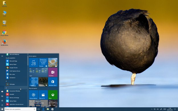This screenshot has width=178, height=111.
Task: Open the Action Center notification icon
Action: pyautogui.click(x=175, y=109)
